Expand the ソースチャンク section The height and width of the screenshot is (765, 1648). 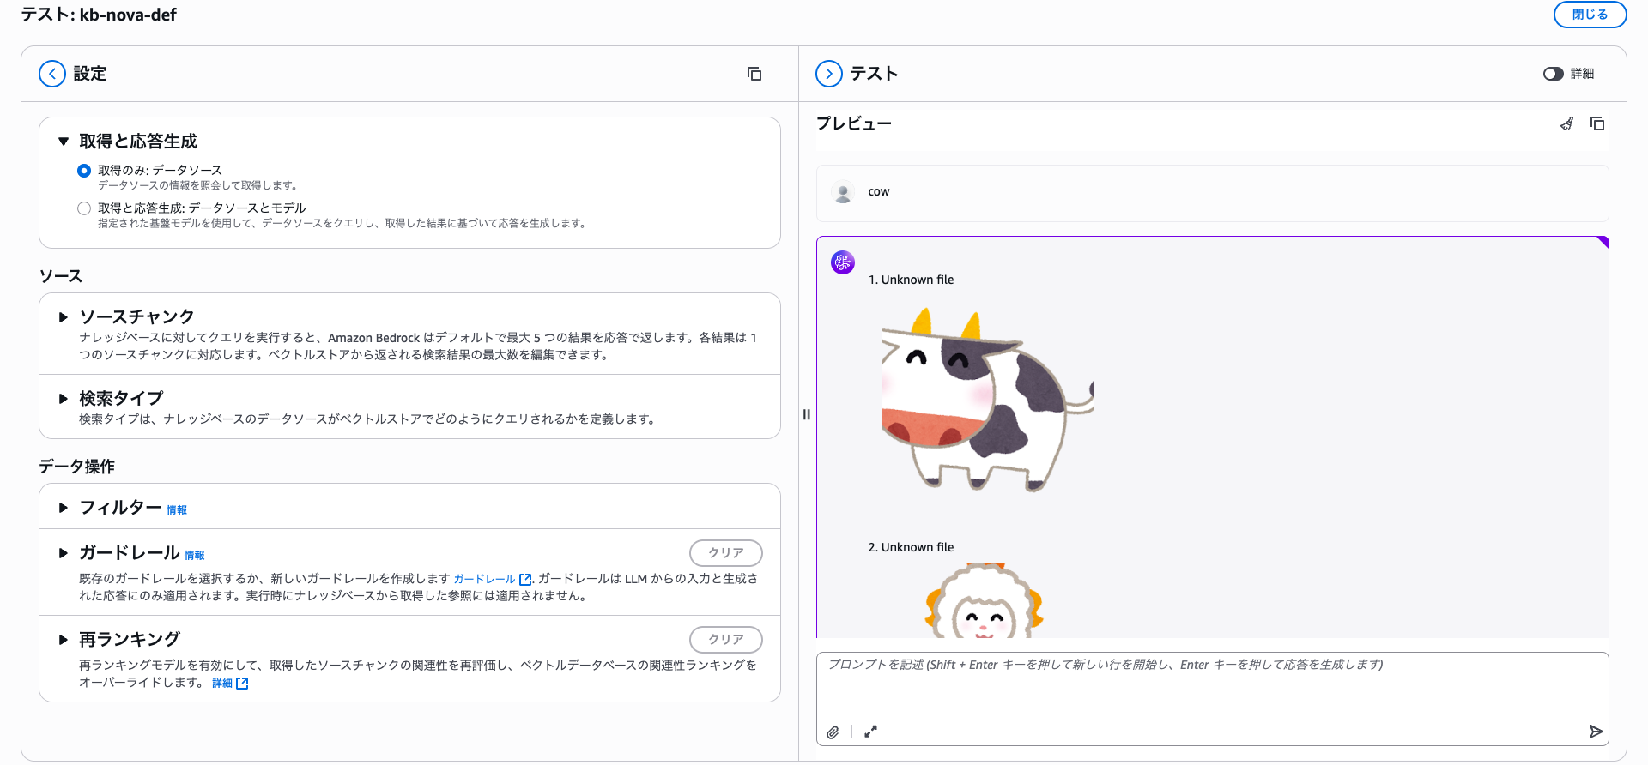click(64, 317)
